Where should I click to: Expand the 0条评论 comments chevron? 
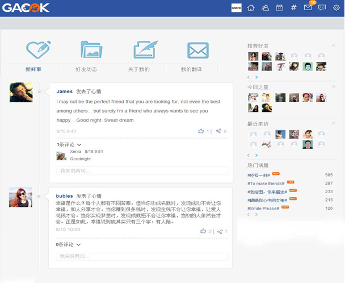pos(78,245)
